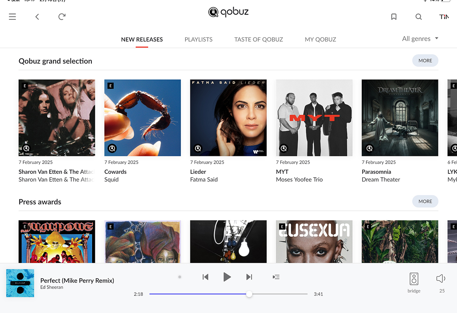Open the hamburger menu
Screen dimensions: 457x313
pyautogui.click(x=13, y=17)
